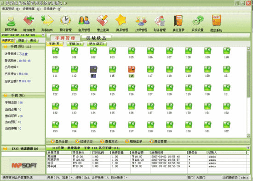
Task: Open 顾客开单 from the toolbar
Action: click(11, 23)
